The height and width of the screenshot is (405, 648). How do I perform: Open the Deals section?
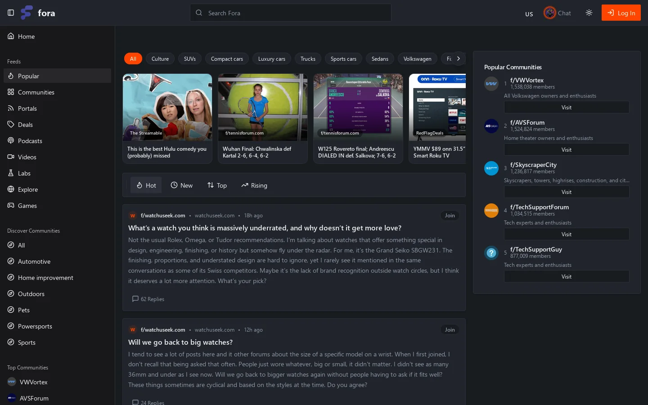pos(57,124)
